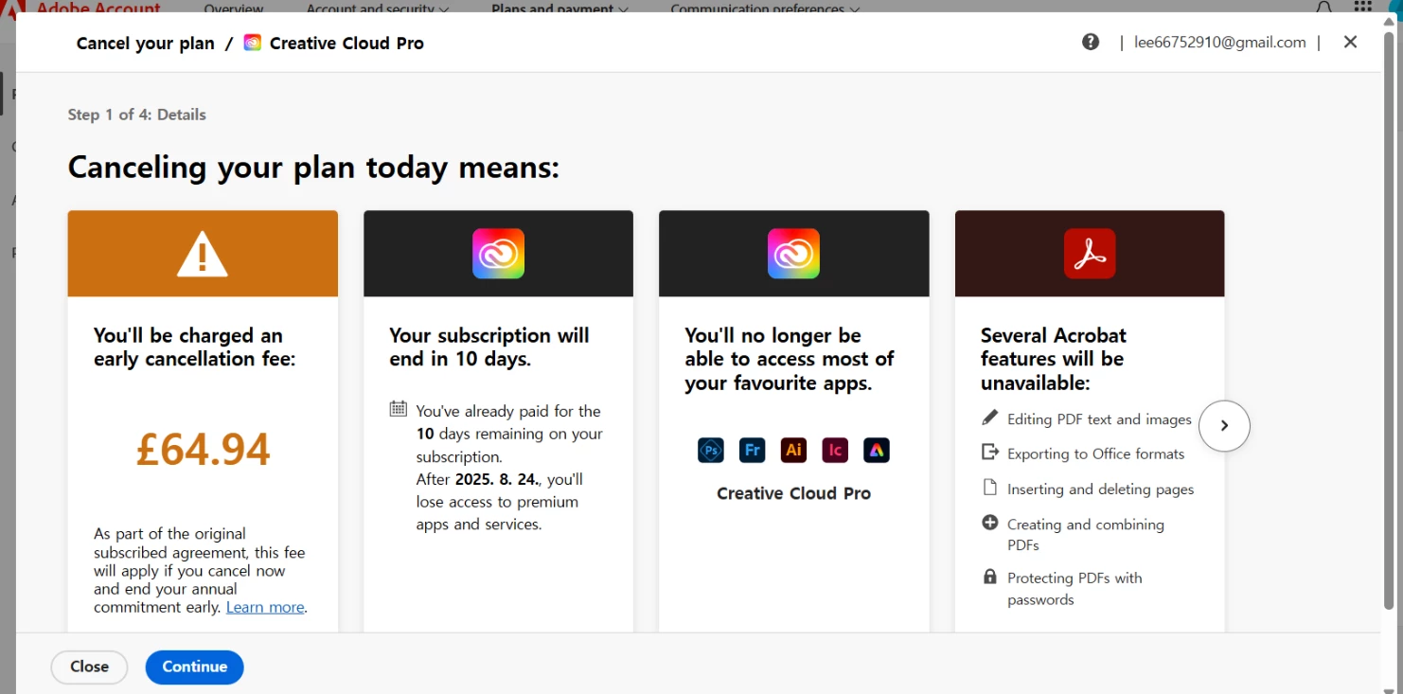1403x694 pixels.
Task: Click the Cancel your plan breadcrumb
Action: [x=146, y=44]
